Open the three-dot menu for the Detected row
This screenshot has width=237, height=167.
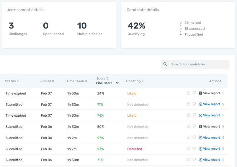pyautogui.click(x=223, y=149)
